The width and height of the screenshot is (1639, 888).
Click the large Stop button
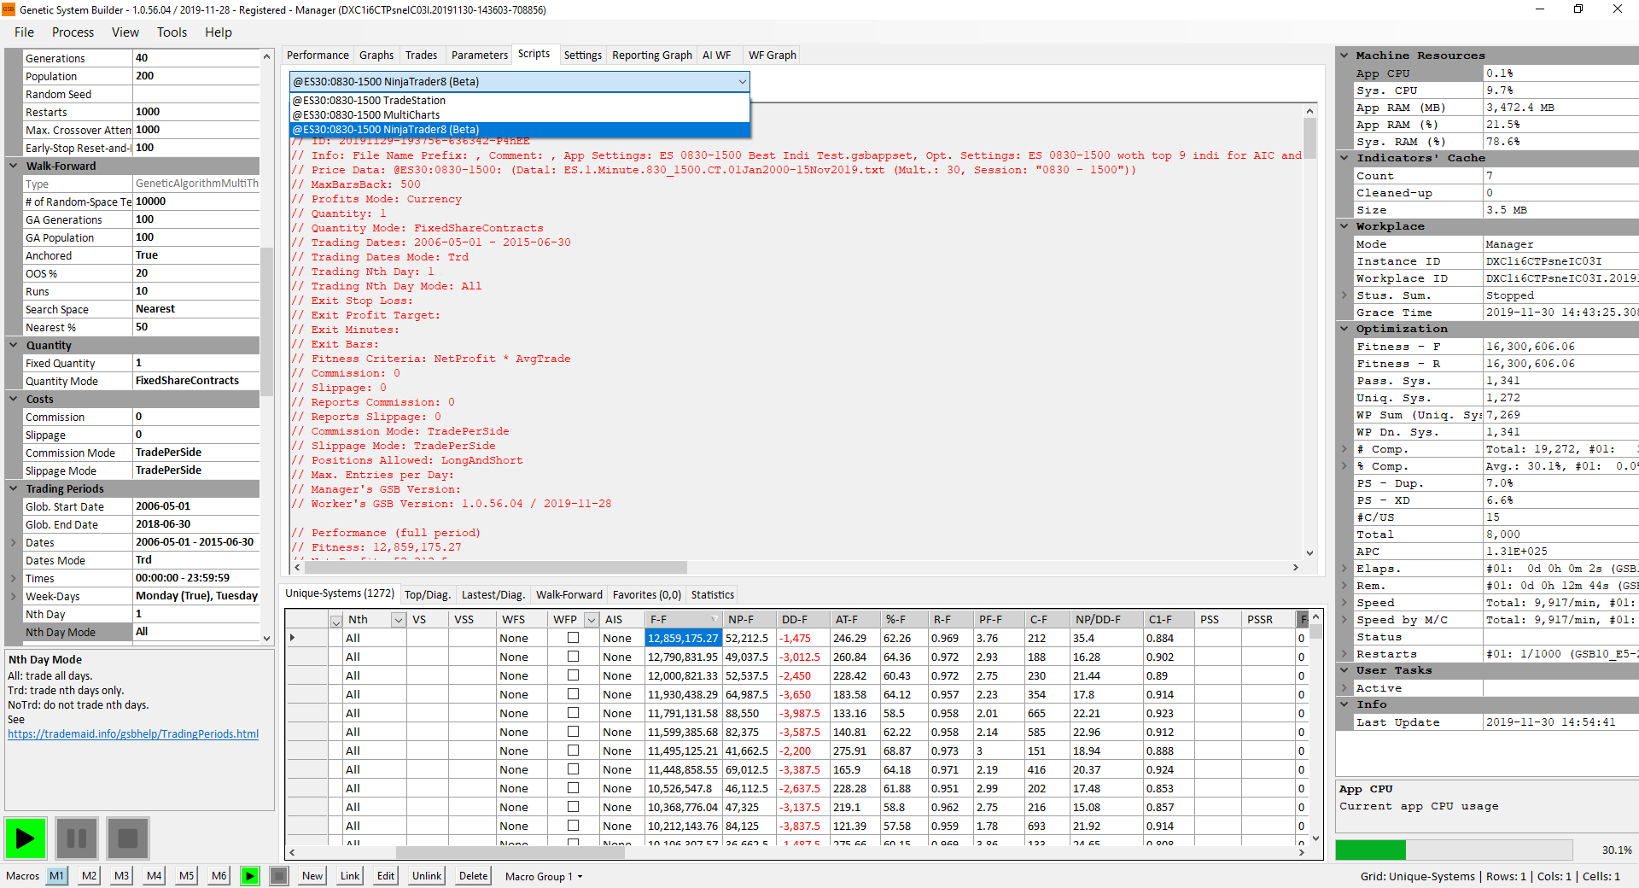pos(128,838)
